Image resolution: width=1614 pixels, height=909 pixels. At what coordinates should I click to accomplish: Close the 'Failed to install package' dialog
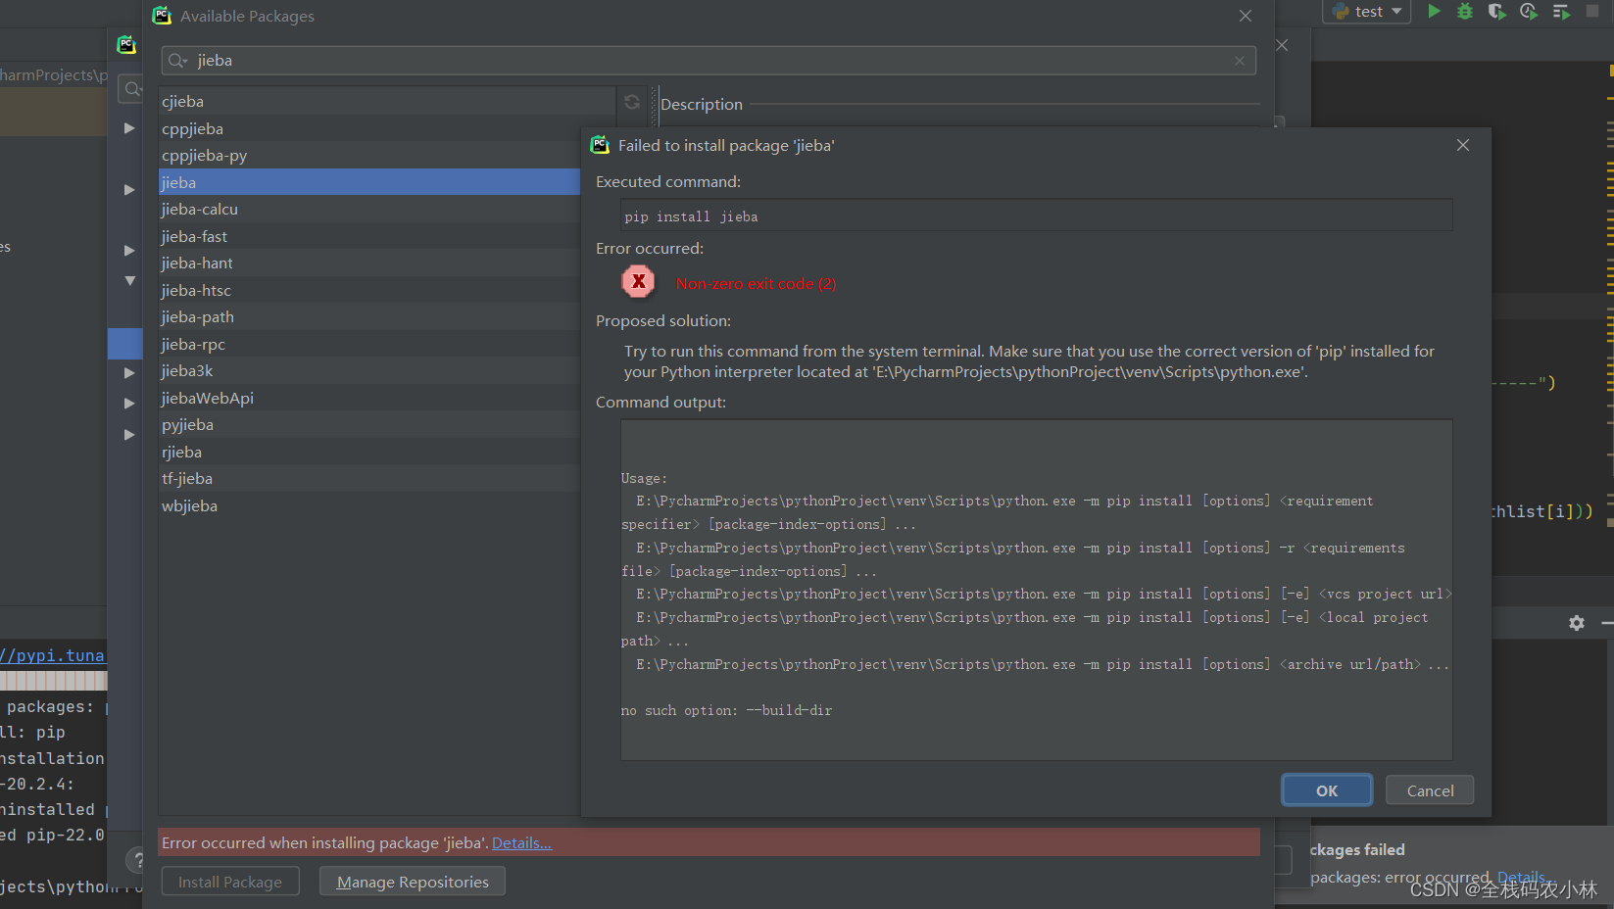(1463, 145)
